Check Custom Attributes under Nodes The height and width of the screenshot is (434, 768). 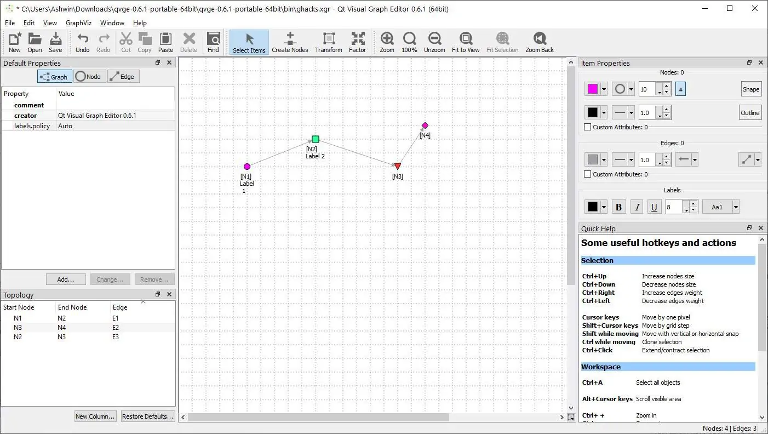point(588,127)
